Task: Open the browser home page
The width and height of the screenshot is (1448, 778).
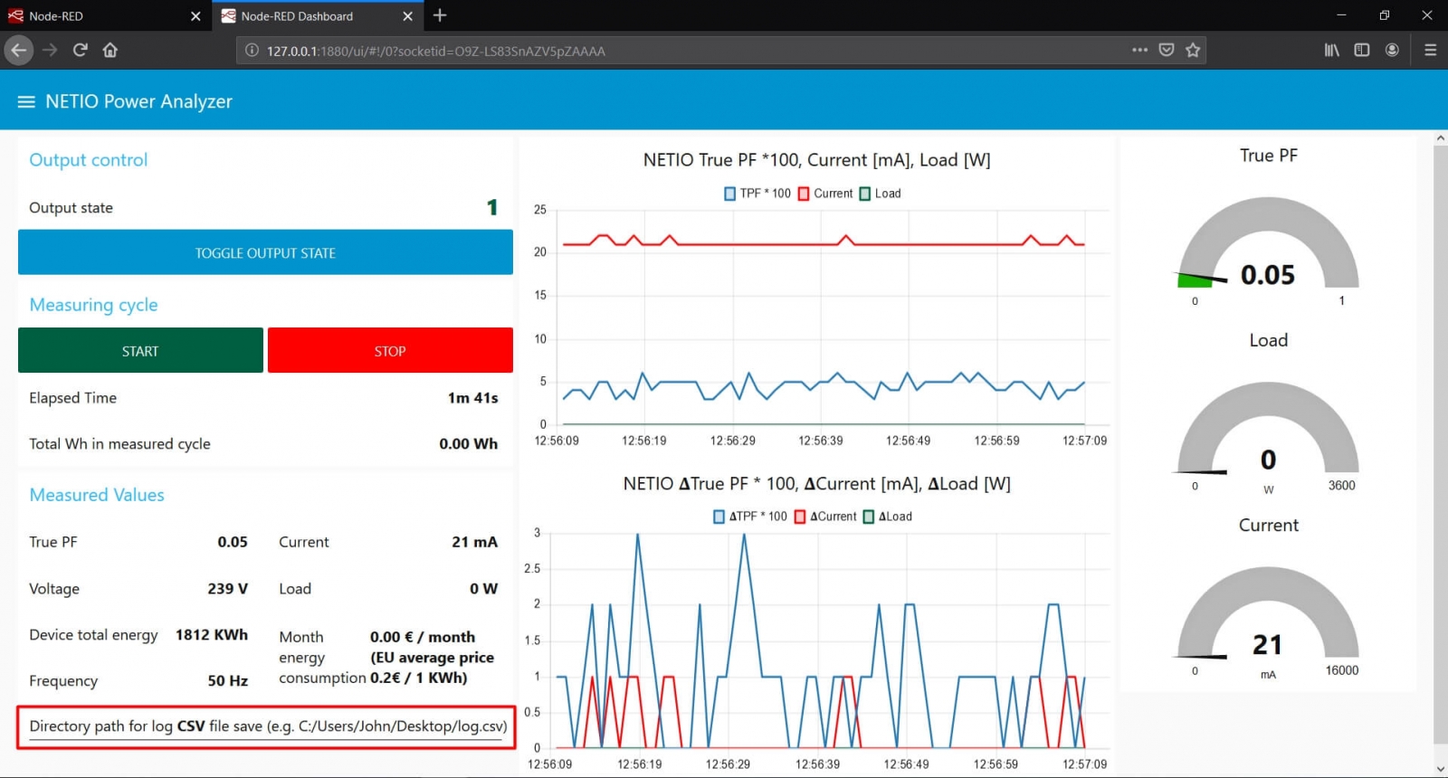Action: [x=110, y=50]
